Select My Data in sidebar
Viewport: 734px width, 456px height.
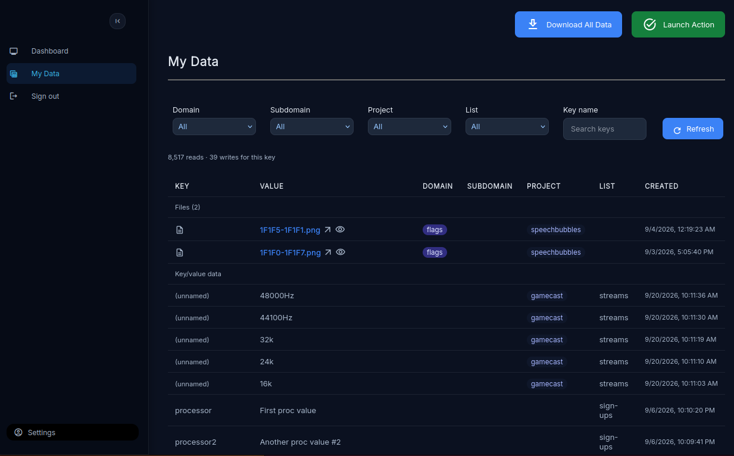(x=71, y=74)
